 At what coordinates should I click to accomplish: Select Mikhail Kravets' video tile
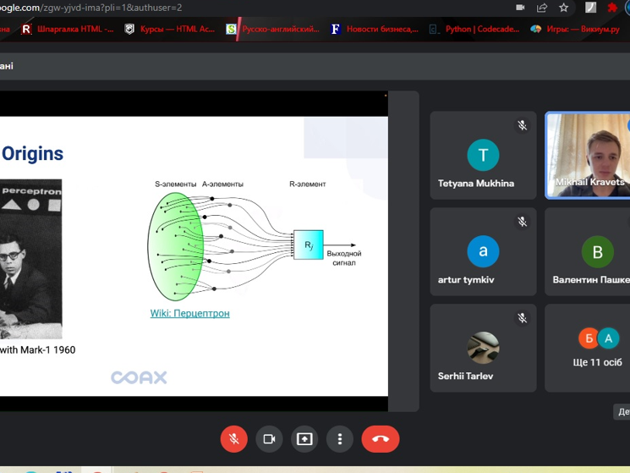[x=589, y=156]
